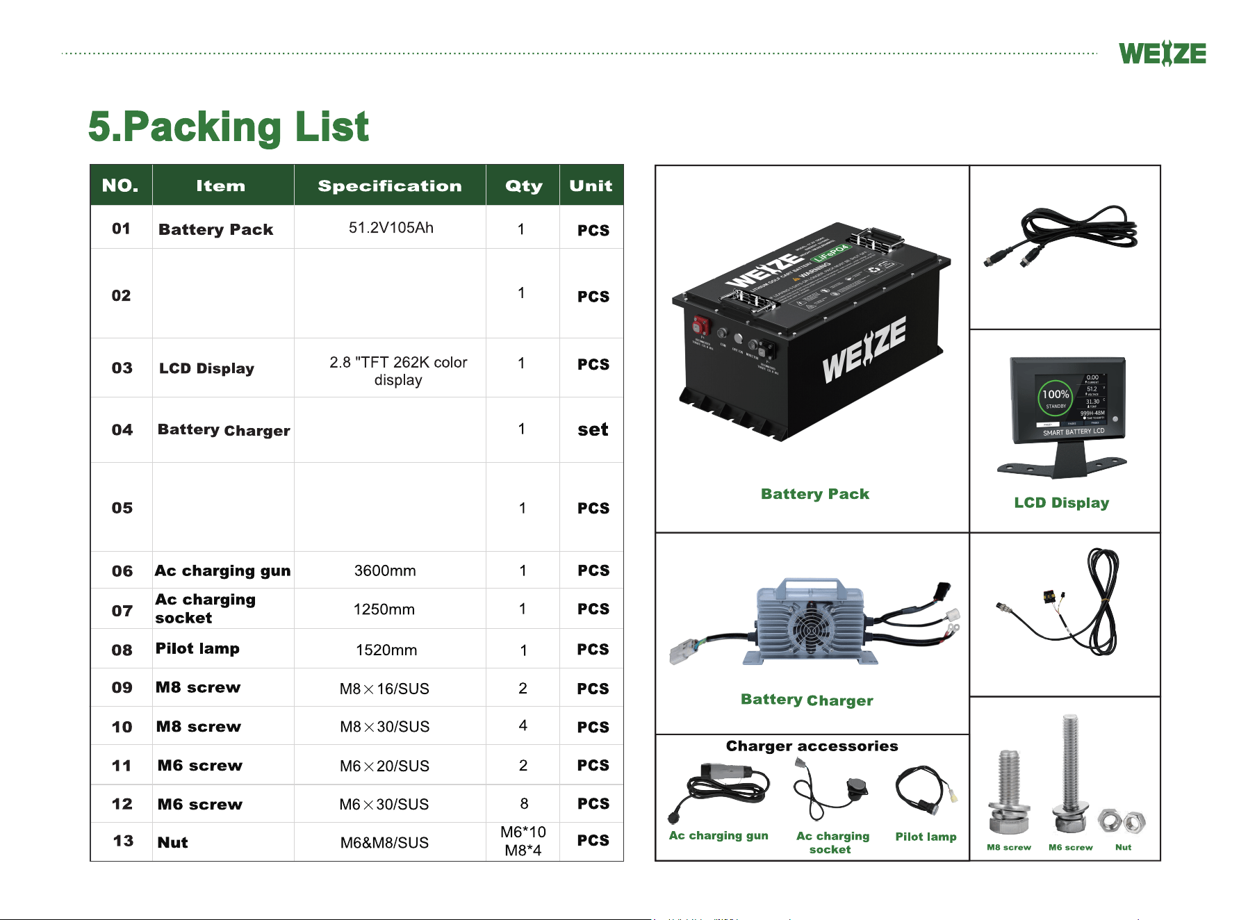Screen dimensions: 1248x920
Task: Click the row number '09' cell
Action: tap(122, 687)
